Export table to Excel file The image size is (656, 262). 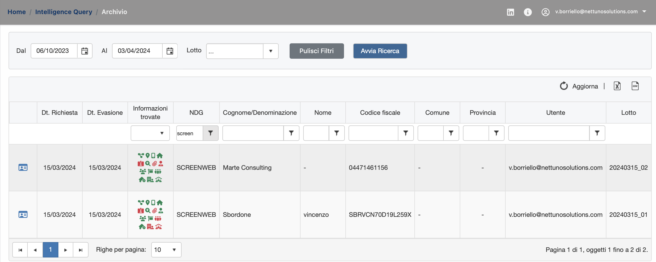point(617,86)
